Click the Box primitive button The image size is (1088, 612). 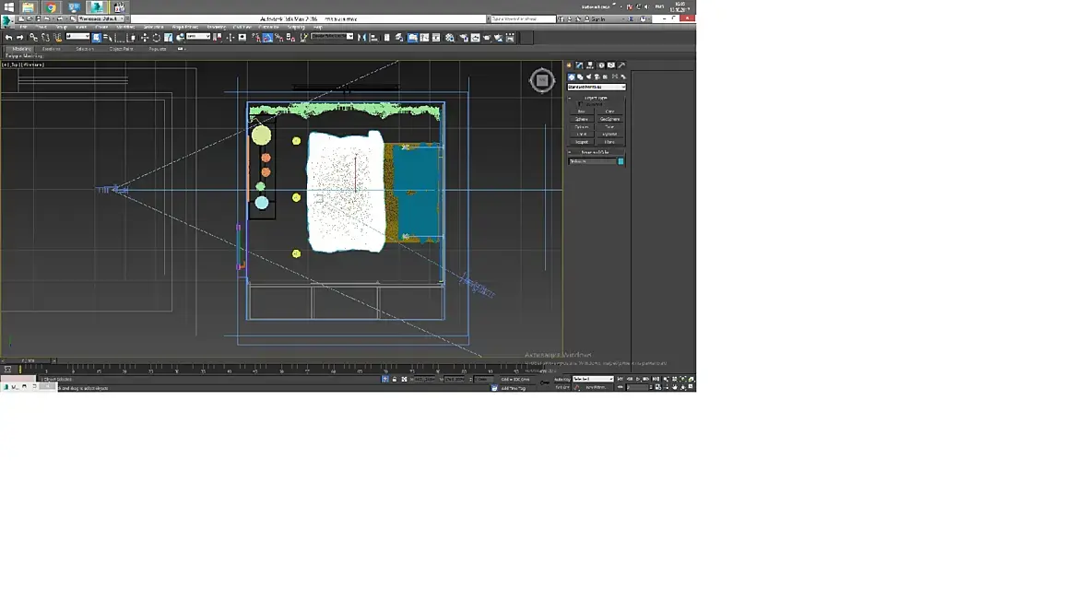tap(582, 111)
